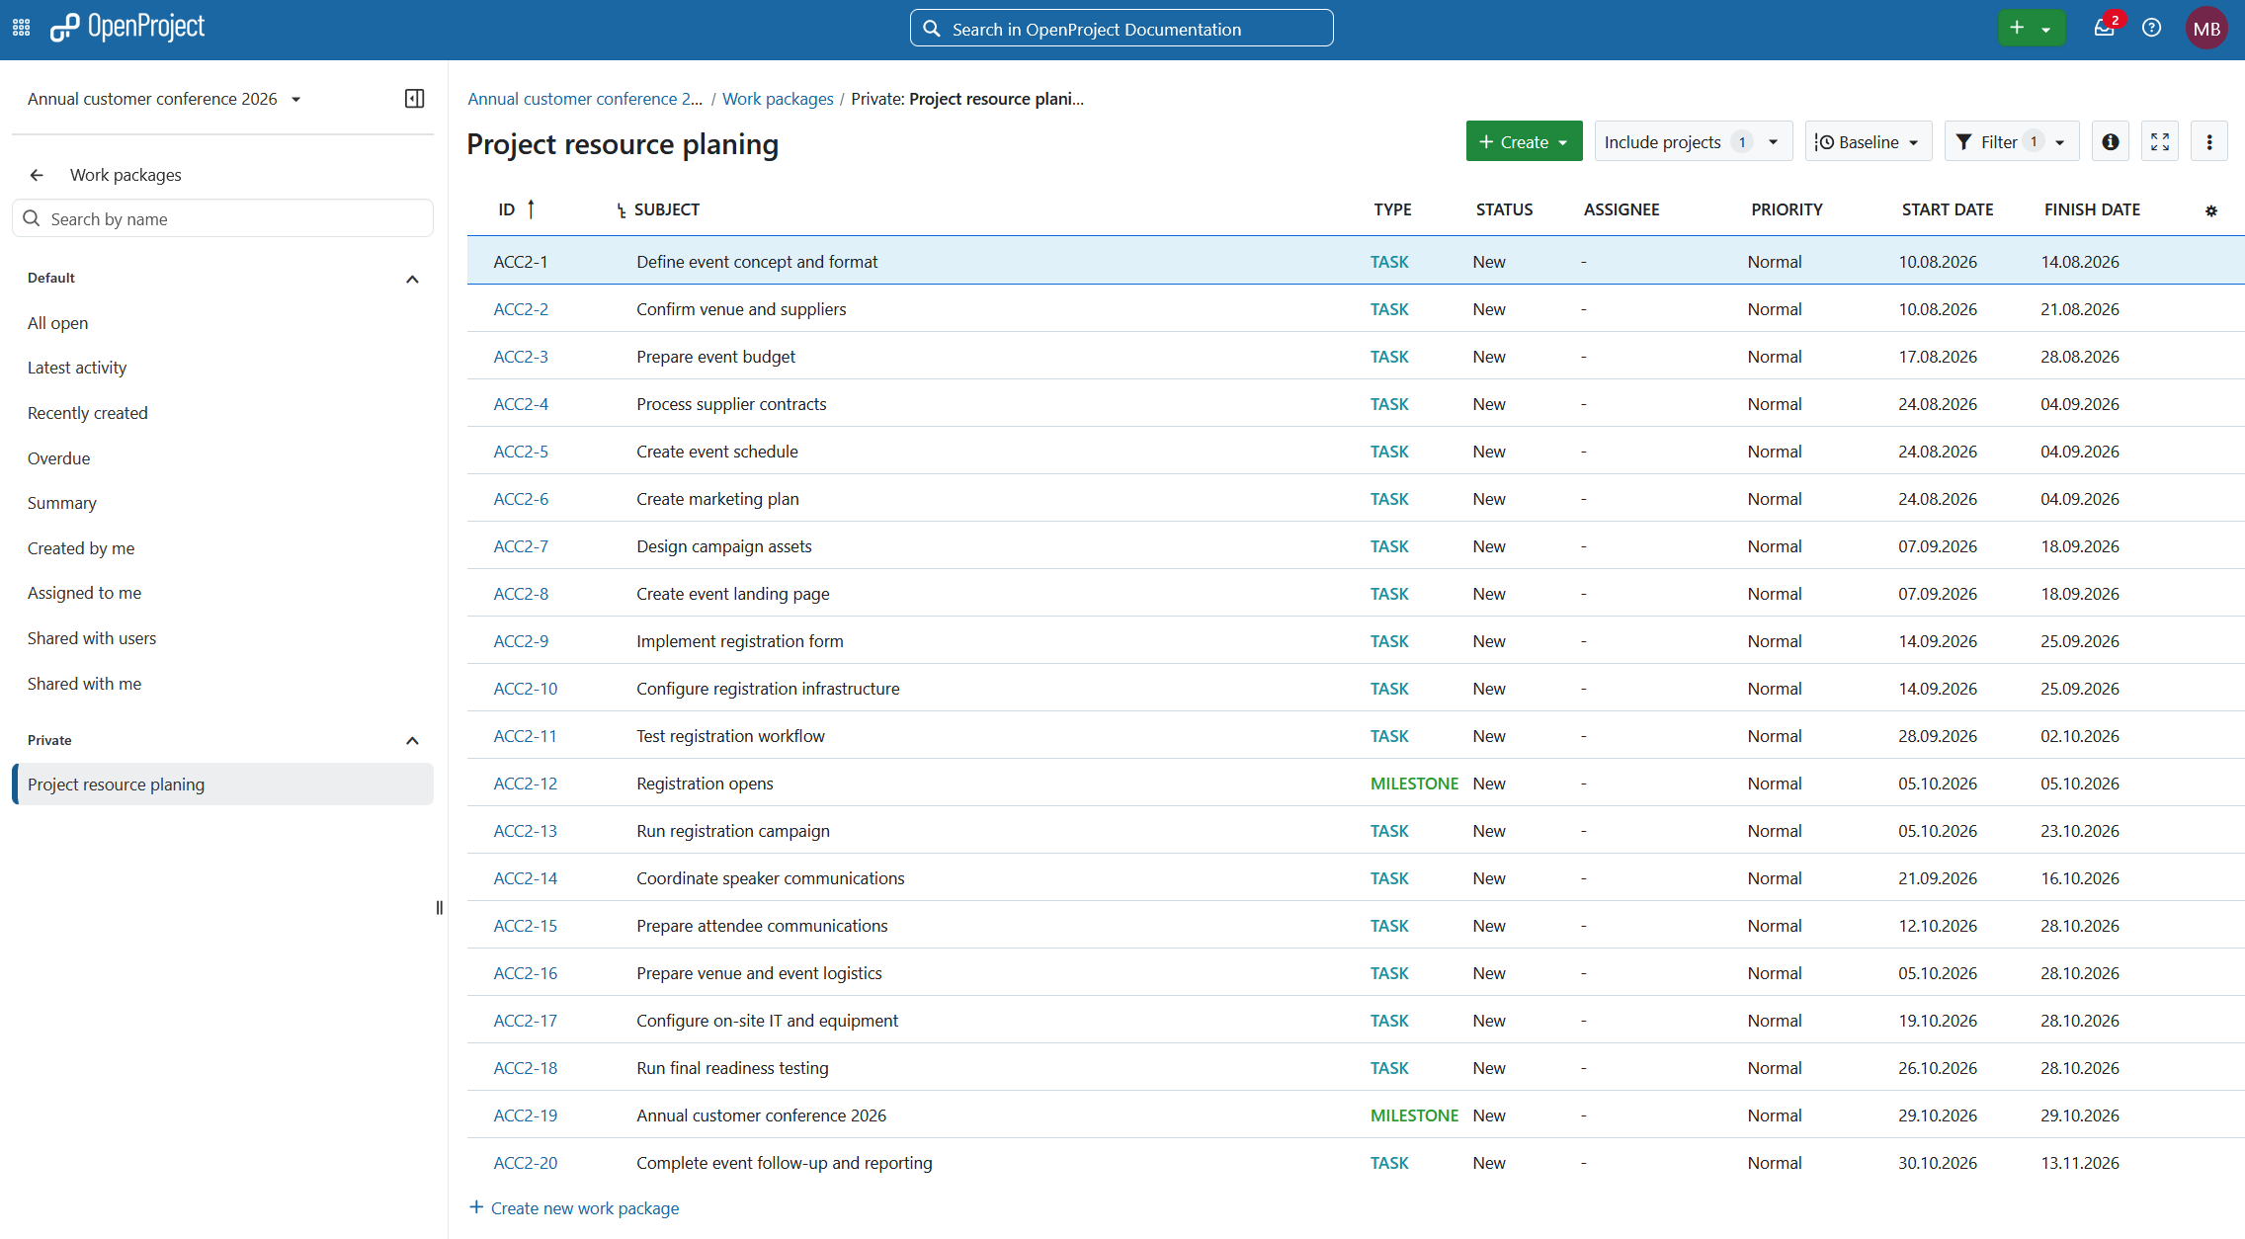This screenshot has height=1239, width=2245.
Task: Collapse sidebar using the panel toggle icon
Action: pyautogui.click(x=415, y=98)
